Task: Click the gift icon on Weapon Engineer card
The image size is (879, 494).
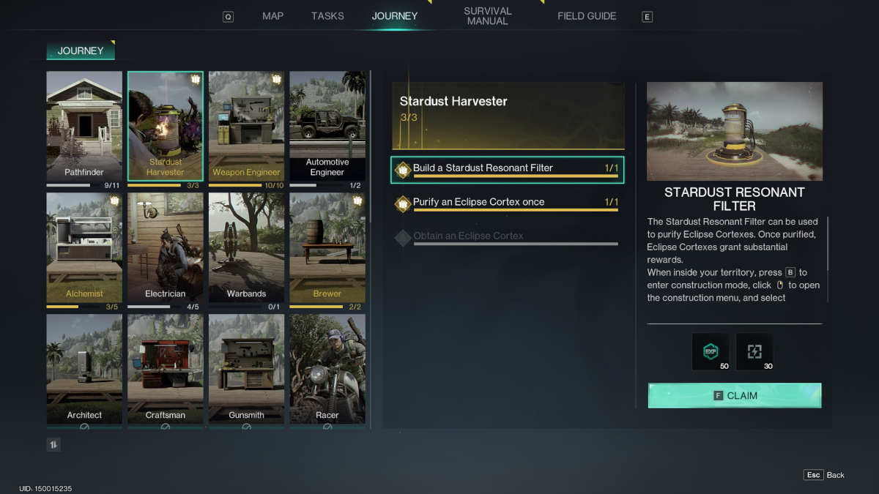Action: pos(276,79)
